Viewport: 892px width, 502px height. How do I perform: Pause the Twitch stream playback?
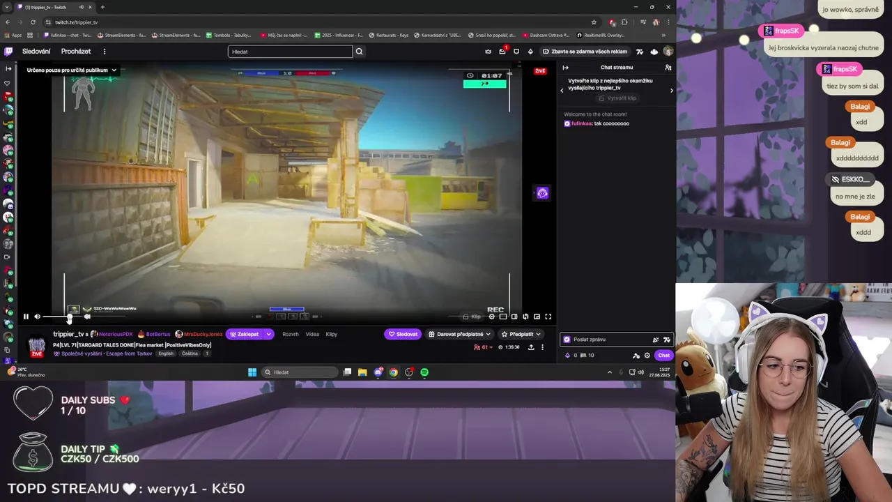(26, 317)
